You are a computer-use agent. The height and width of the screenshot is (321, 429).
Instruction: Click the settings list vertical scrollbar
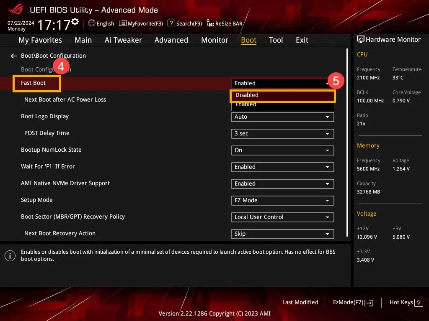pos(347,143)
